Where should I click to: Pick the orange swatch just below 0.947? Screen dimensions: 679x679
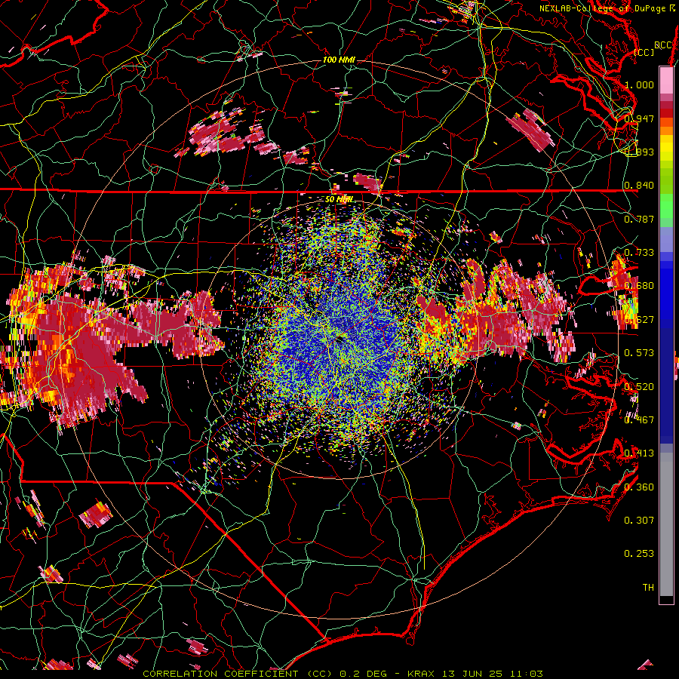tap(666, 131)
